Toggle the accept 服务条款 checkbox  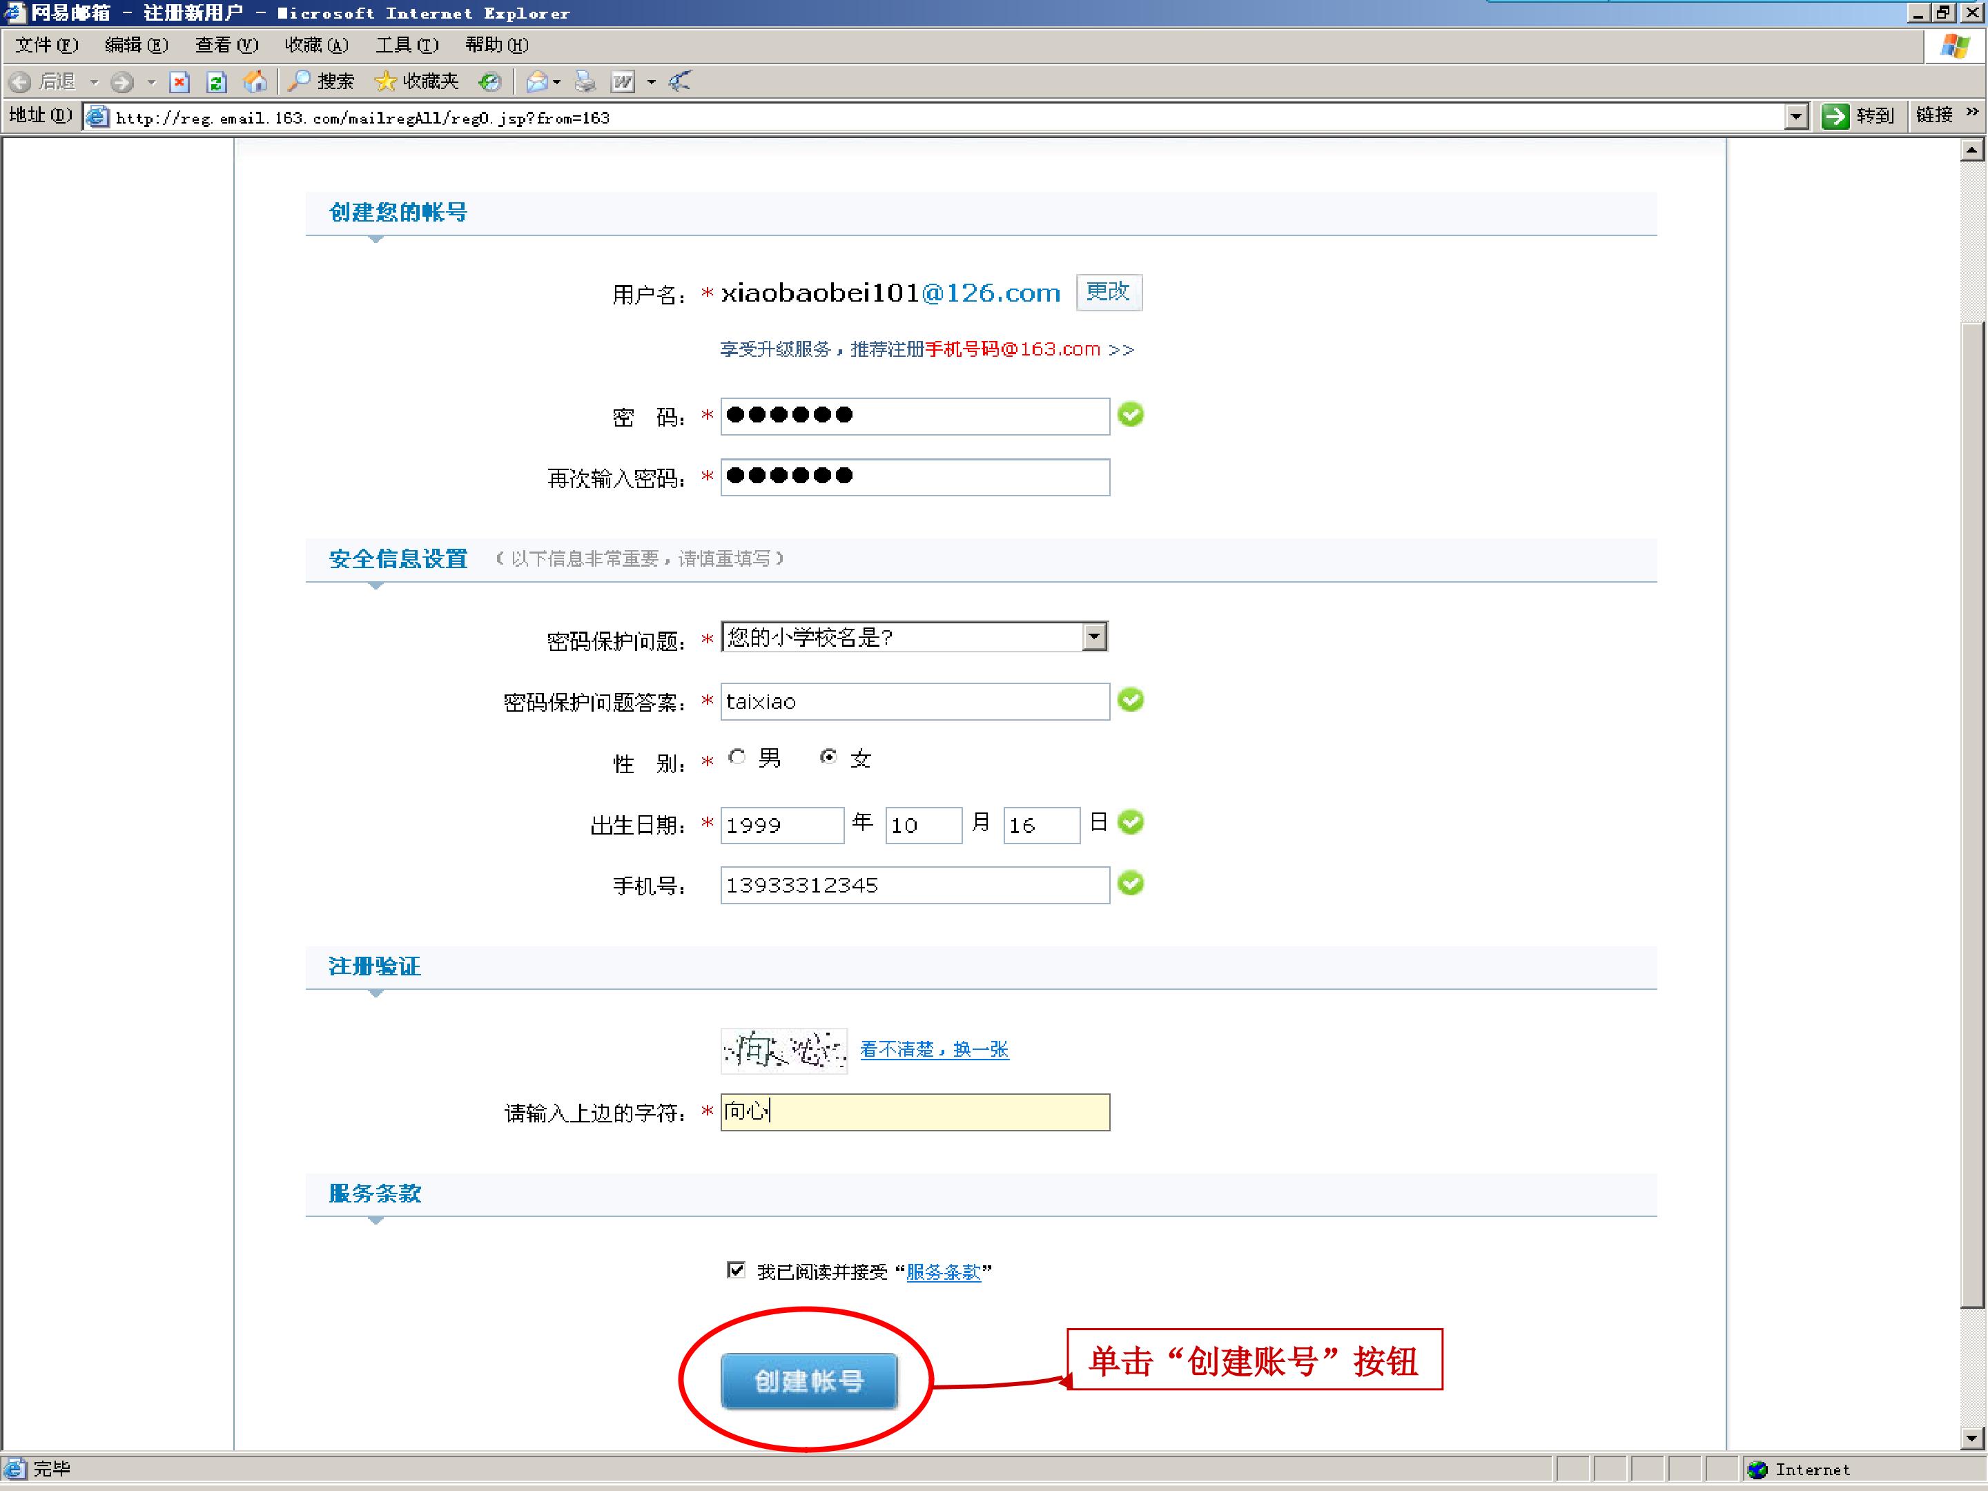(736, 1270)
